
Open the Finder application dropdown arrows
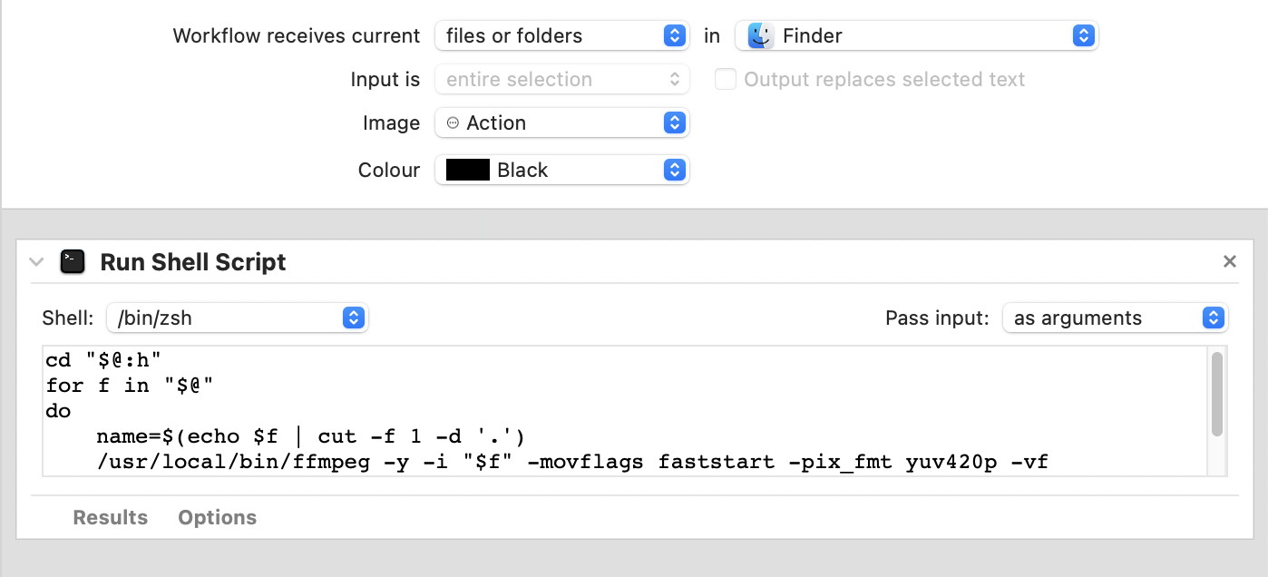(1083, 36)
